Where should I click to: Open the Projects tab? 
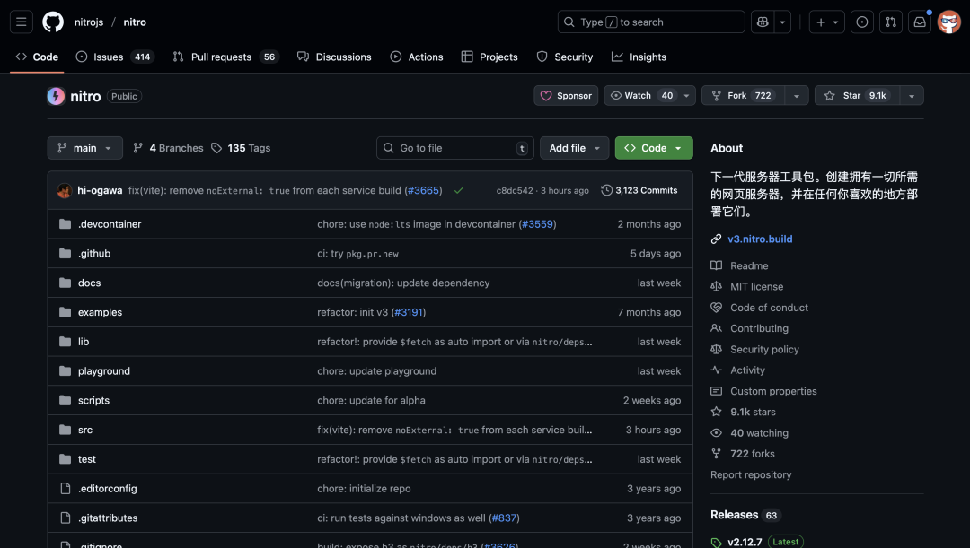[489, 57]
